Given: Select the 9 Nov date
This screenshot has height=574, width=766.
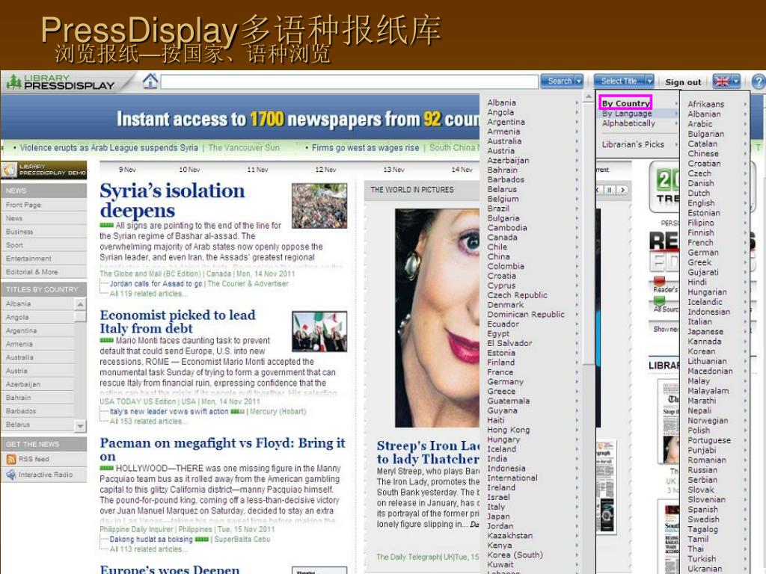Looking at the screenshot, I should coord(127,170).
